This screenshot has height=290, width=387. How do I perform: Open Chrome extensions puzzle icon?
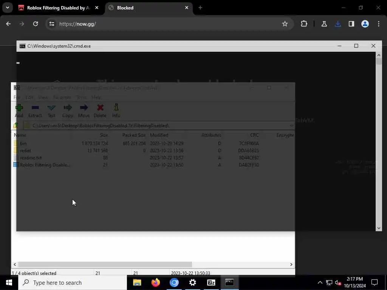(304, 24)
